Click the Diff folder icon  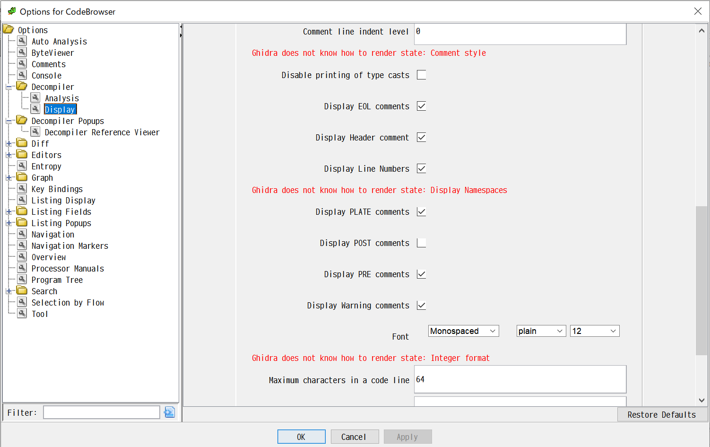22,143
